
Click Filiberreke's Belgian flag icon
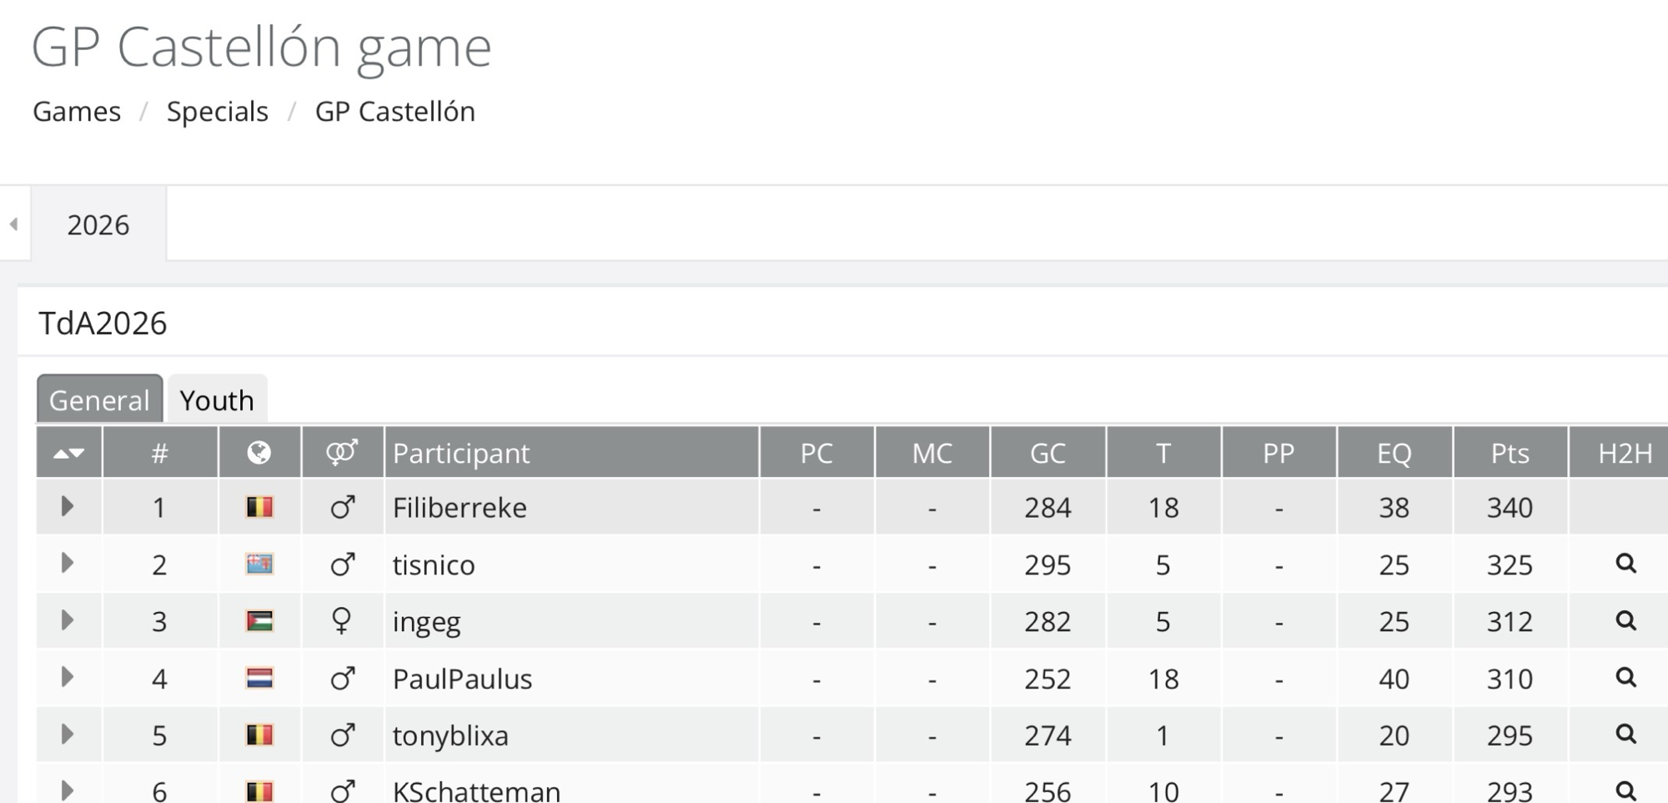[x=259, y=507]
